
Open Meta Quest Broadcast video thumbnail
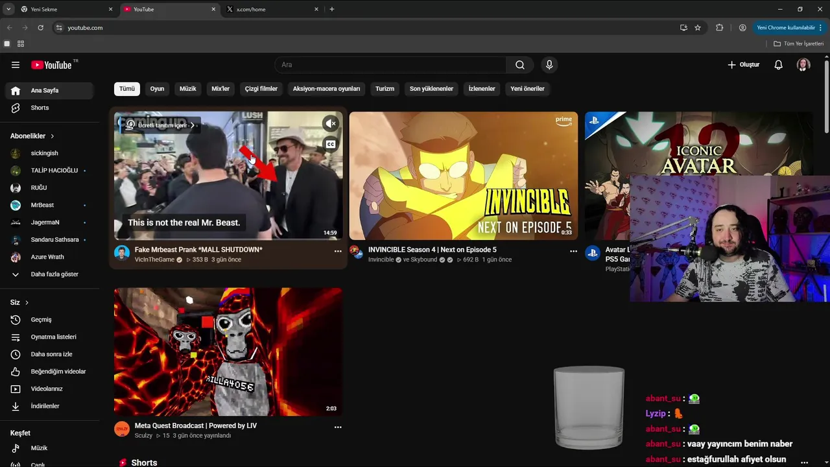[228, 352]
